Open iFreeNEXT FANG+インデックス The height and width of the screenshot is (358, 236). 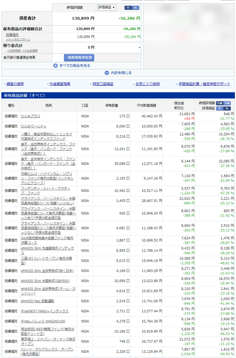pyautogui.click(x=45, y=311)
